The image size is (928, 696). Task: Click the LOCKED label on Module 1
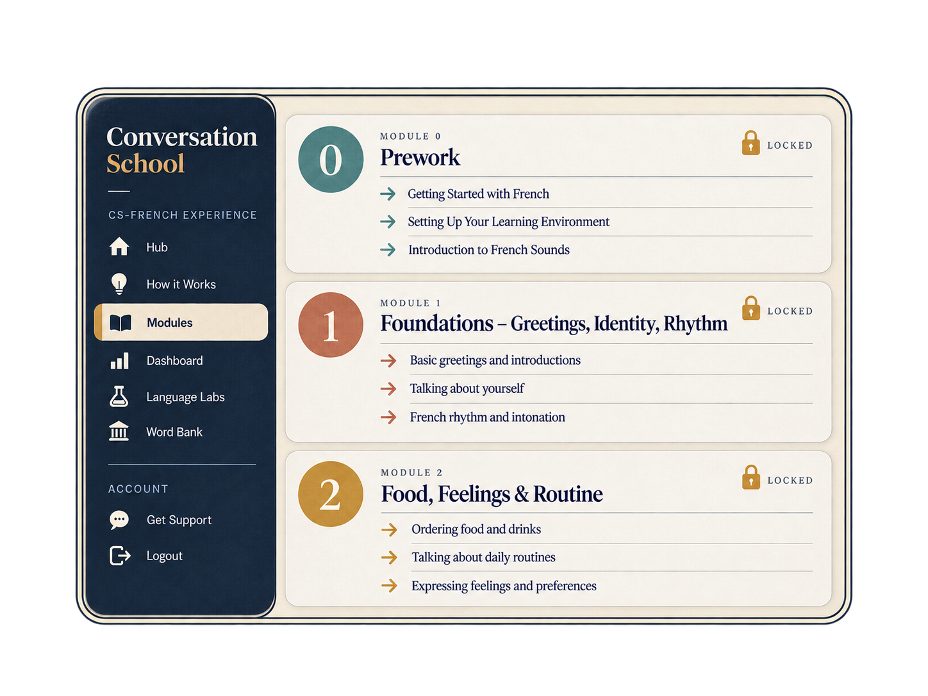coord(790,311)
